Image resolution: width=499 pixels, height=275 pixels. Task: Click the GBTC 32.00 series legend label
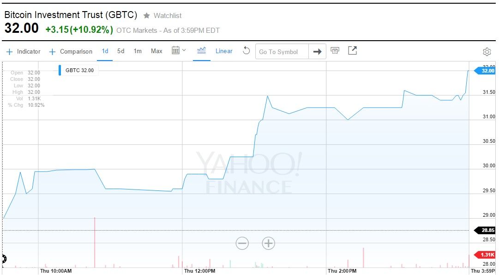click(79, 70)
